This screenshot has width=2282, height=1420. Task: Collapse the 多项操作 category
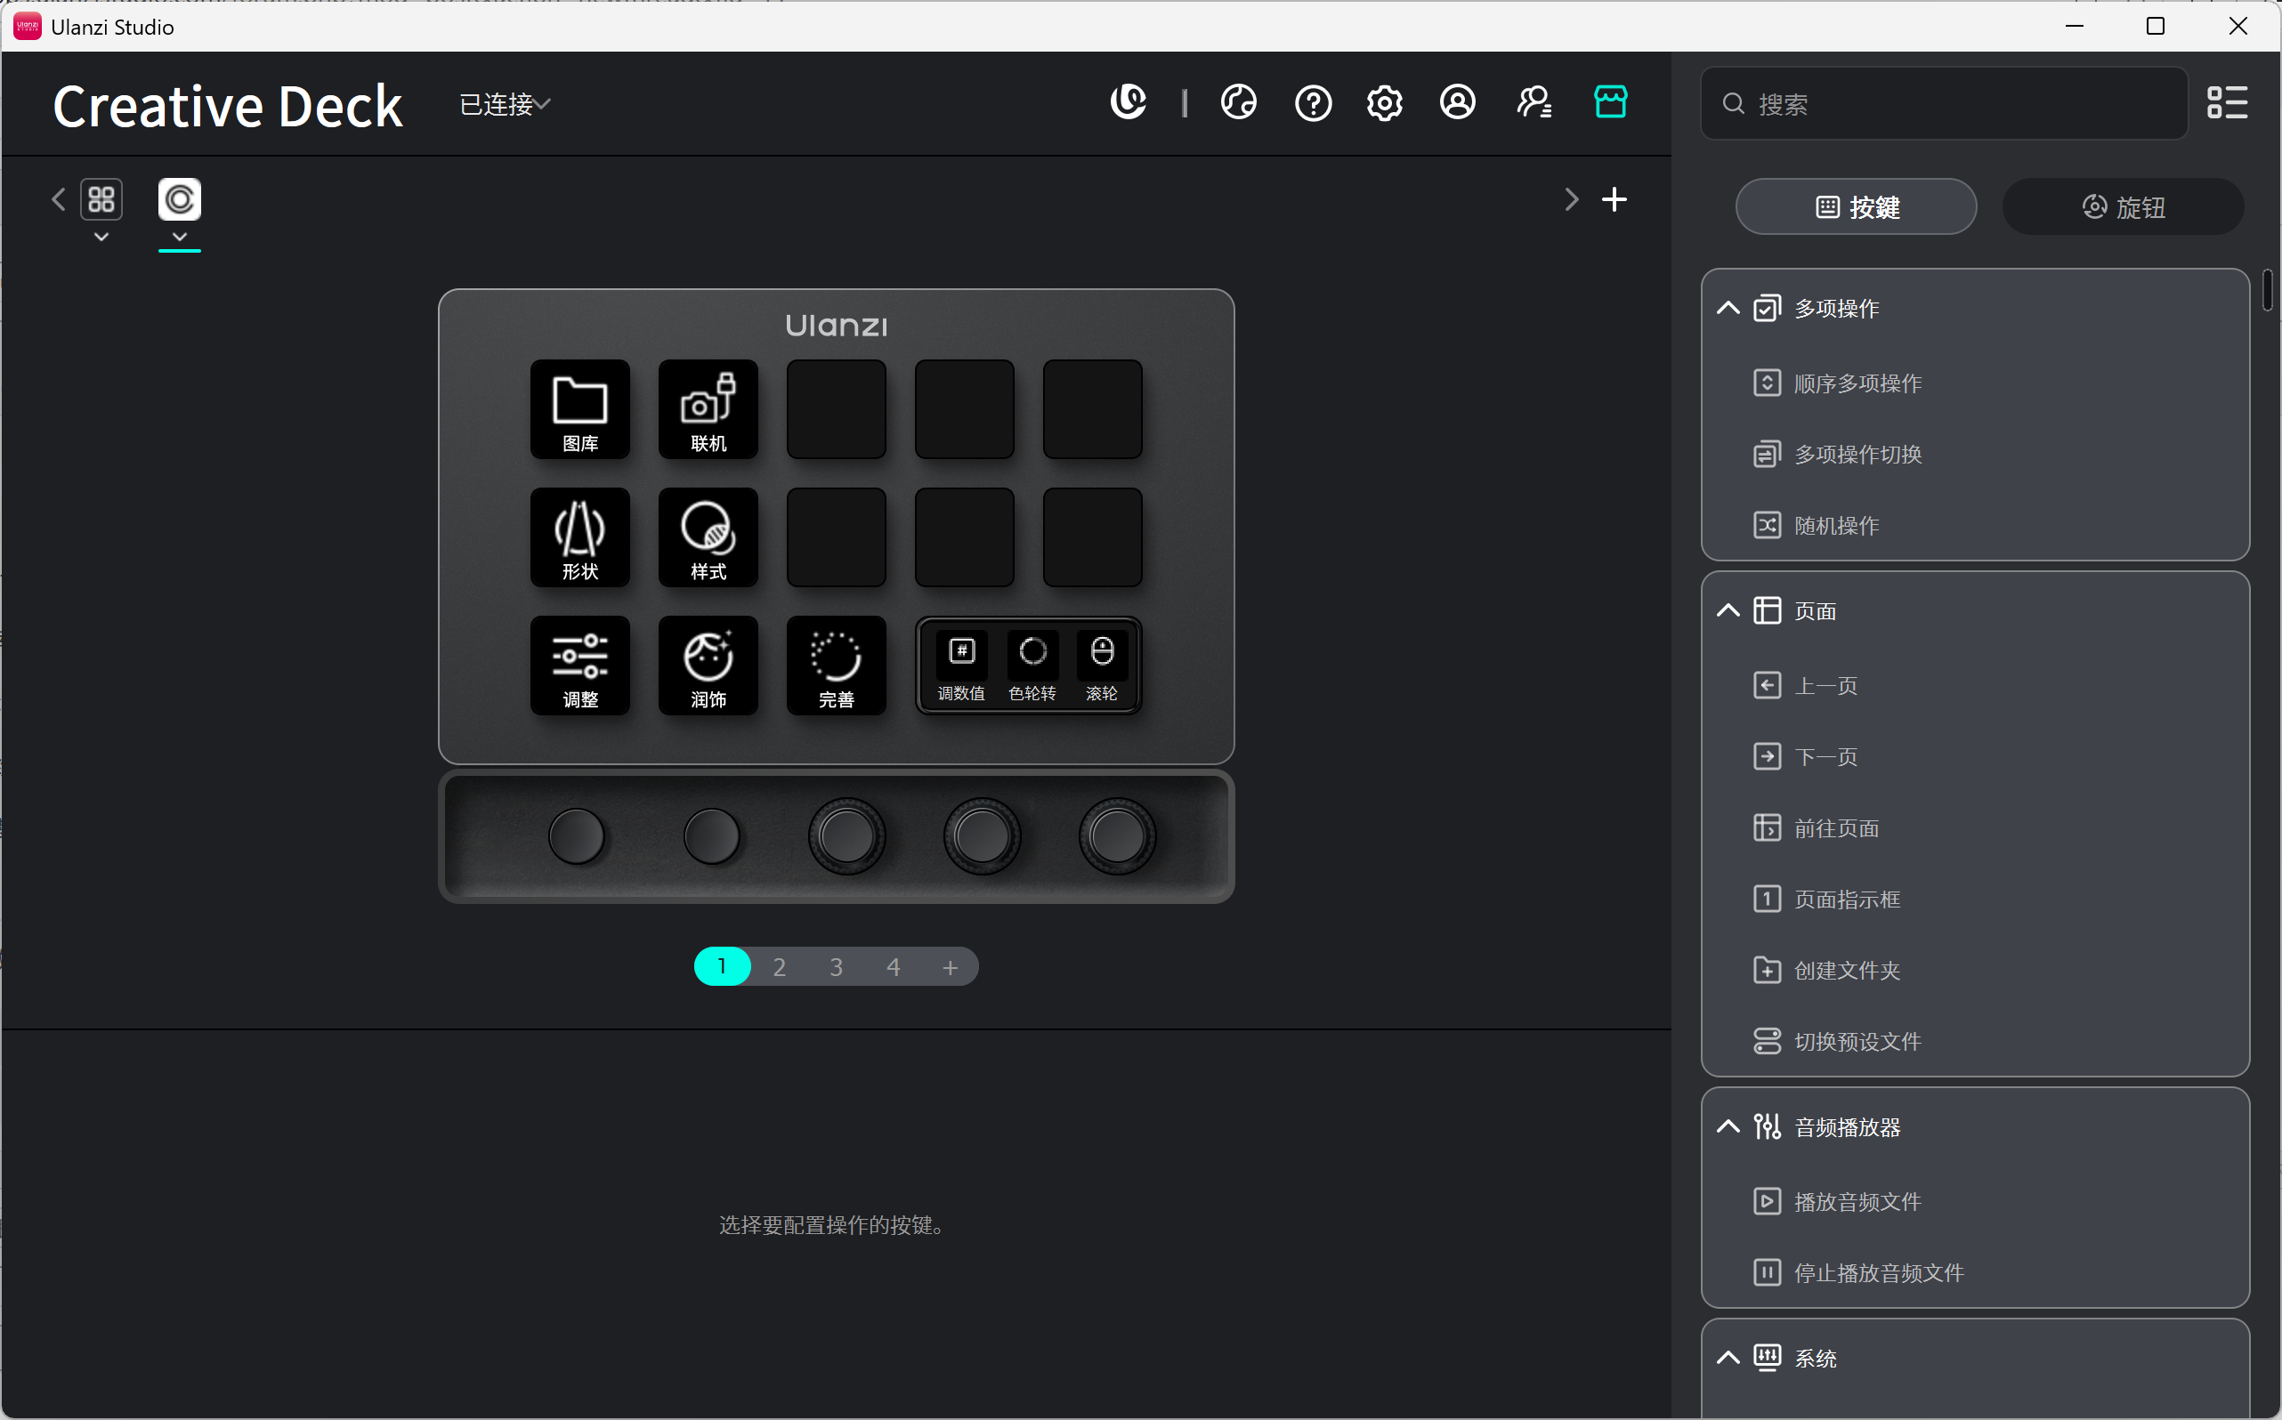[x=1728, y=308]
